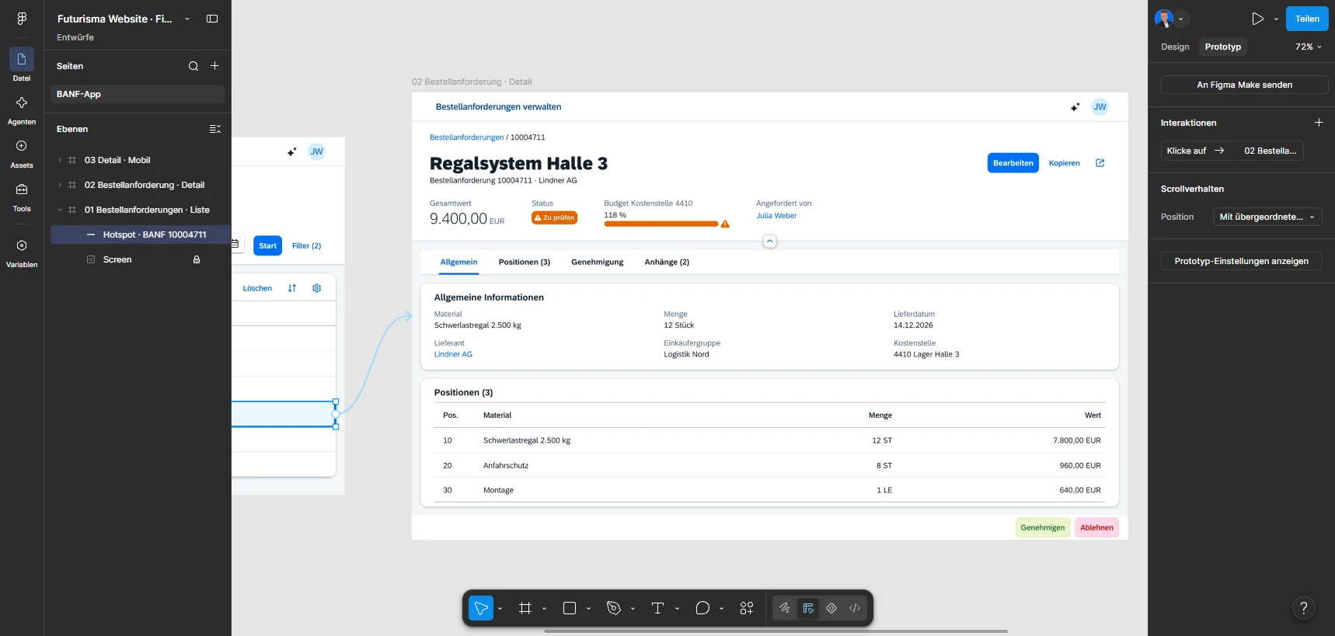
Task: Select the Frame tool
Action: pyautogui.click(x=525, y=608)
